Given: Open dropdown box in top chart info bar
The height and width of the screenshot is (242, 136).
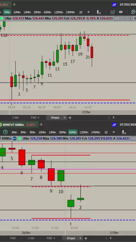Looking at the screenshot, I should [x=118, y=18].
